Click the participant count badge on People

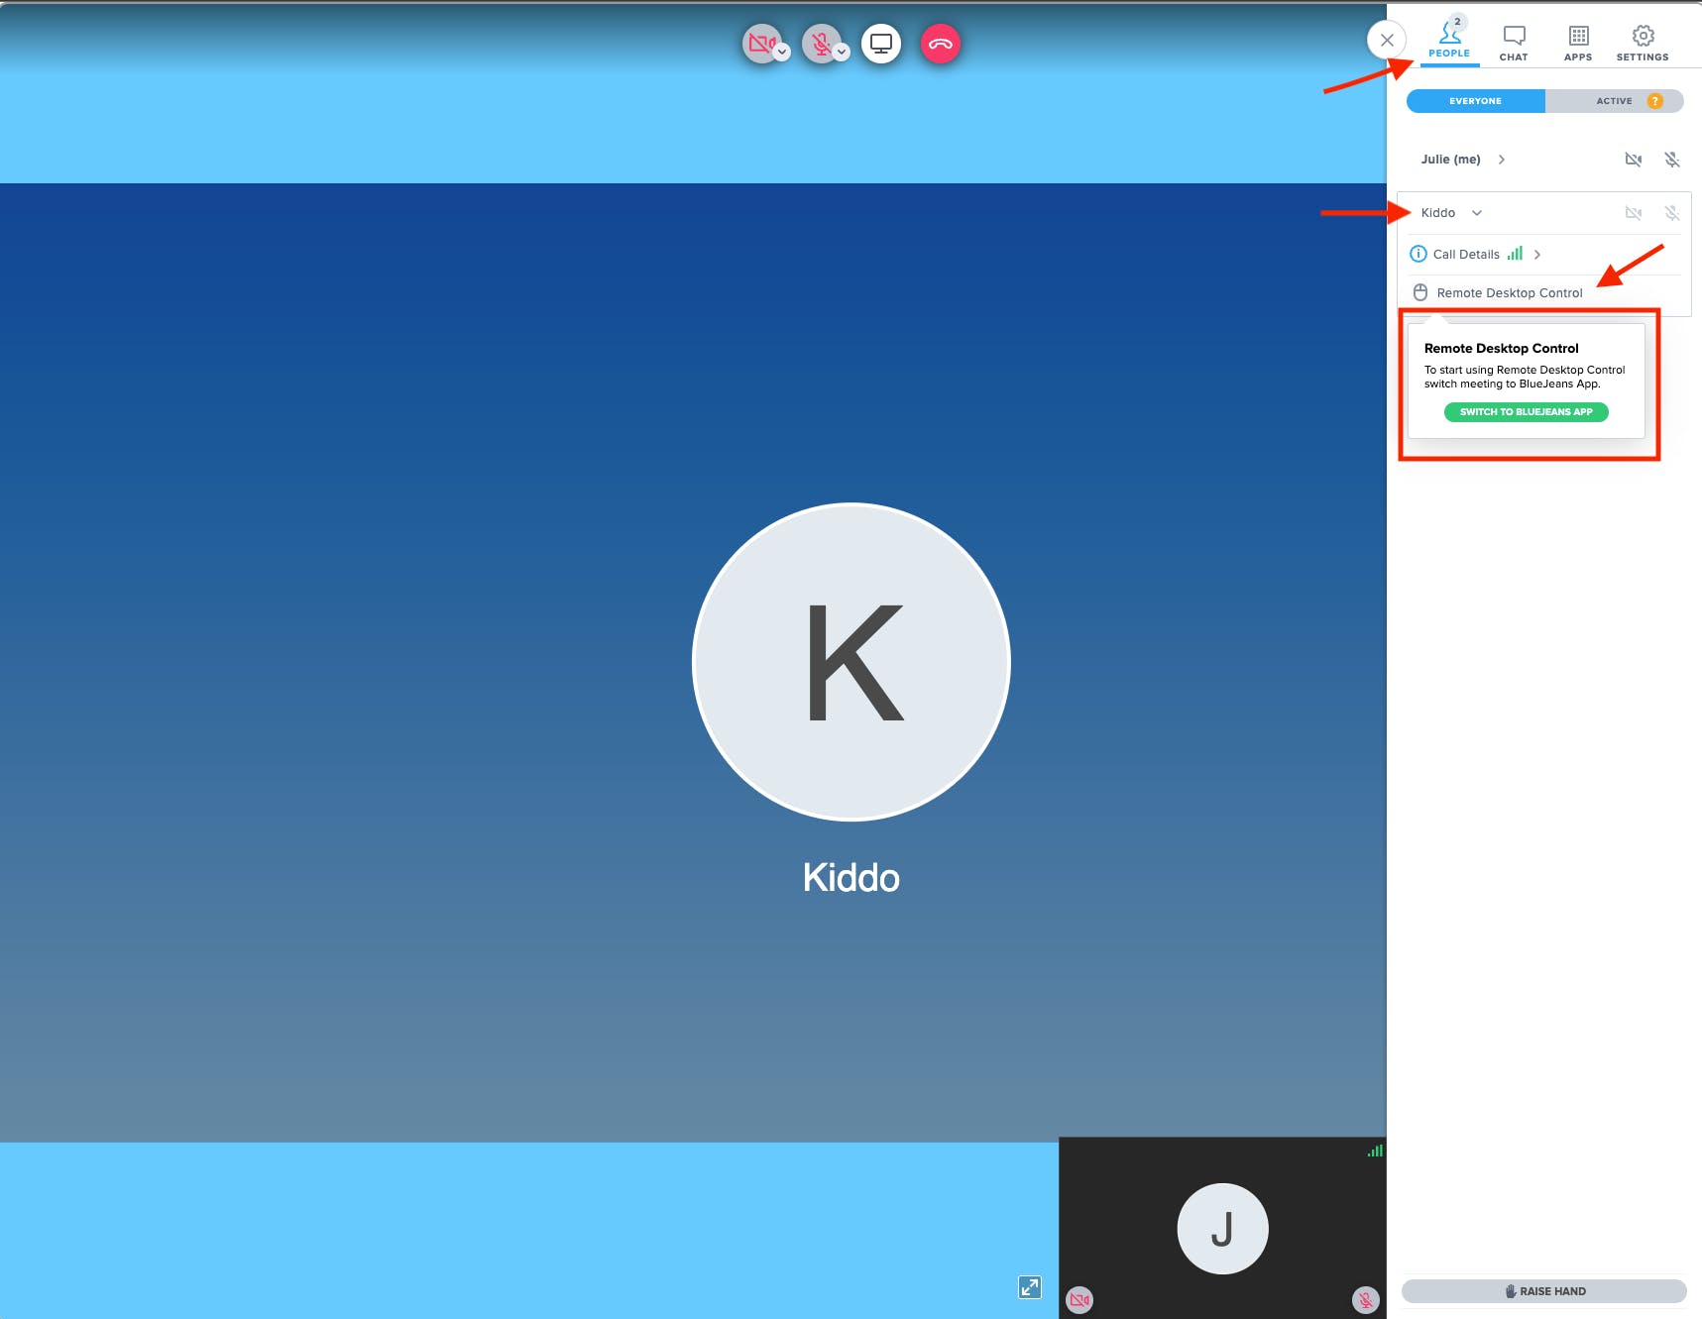[x=1457, y=22]
